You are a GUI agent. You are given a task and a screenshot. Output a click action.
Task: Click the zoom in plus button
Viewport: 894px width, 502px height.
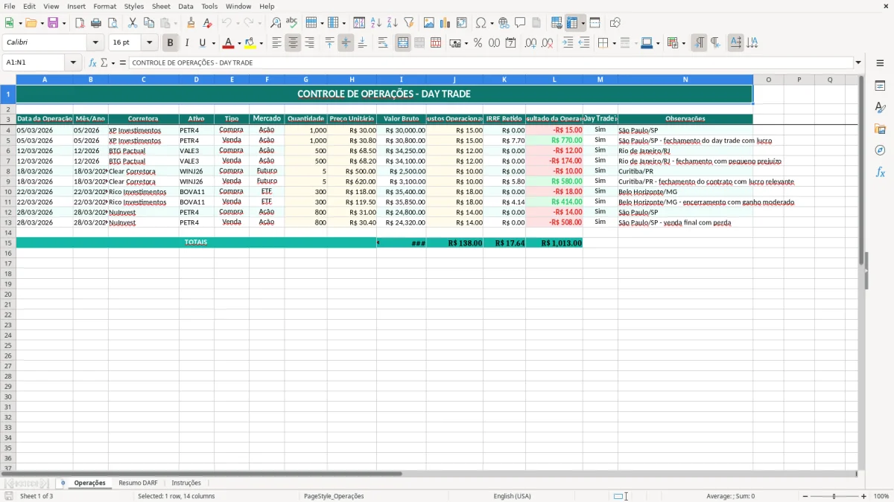click(x=863, y=496)
